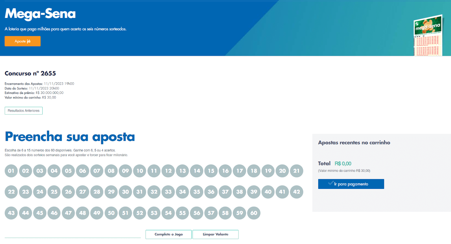Select number 32
The image size is (451, 244).
tap(154, 192)
